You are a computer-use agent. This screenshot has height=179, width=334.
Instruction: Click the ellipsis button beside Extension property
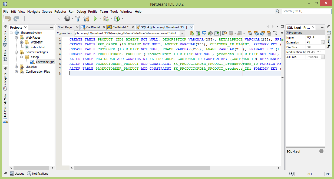click(323, 42)
